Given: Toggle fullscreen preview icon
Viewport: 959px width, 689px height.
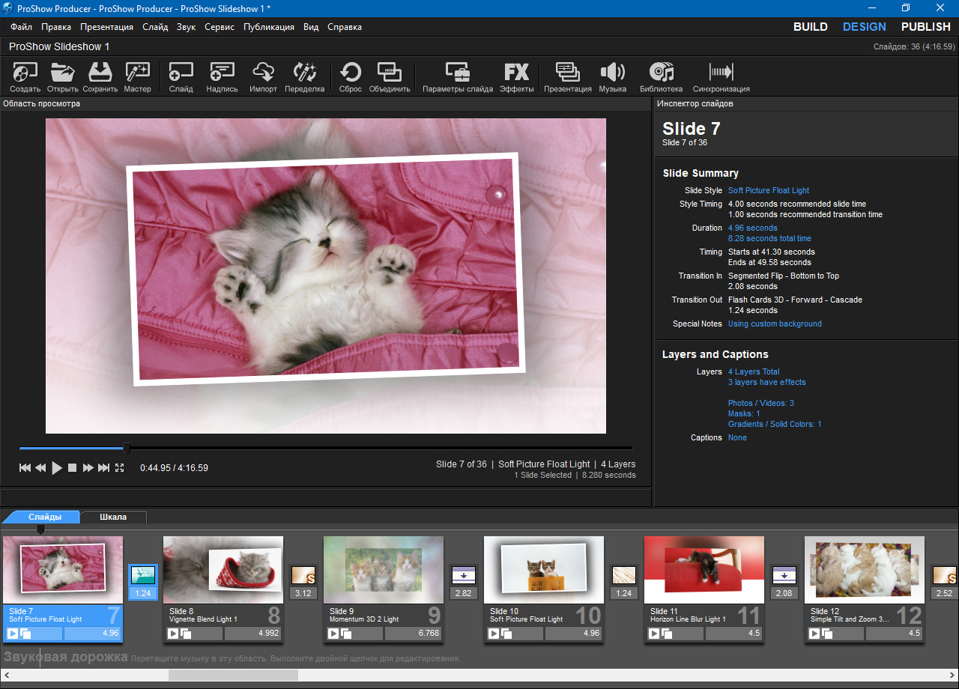Looking at the screenshot, I should click(119, 467).
